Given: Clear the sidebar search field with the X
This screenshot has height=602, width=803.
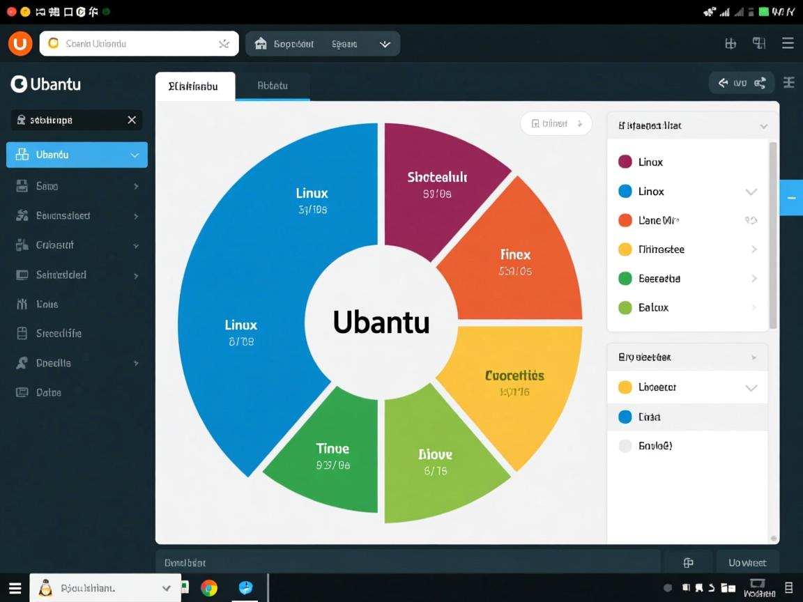Looking at the screenshot, I should 132,120.
